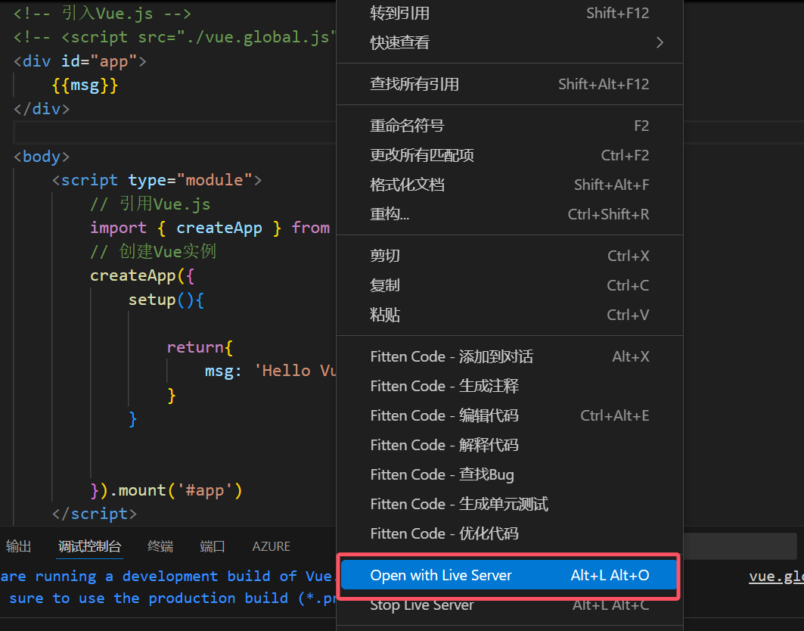Choose 转到引用 from context menu
Image resolution: width=804 pixels, height=631 pixels.
click(x=509, y=14)
